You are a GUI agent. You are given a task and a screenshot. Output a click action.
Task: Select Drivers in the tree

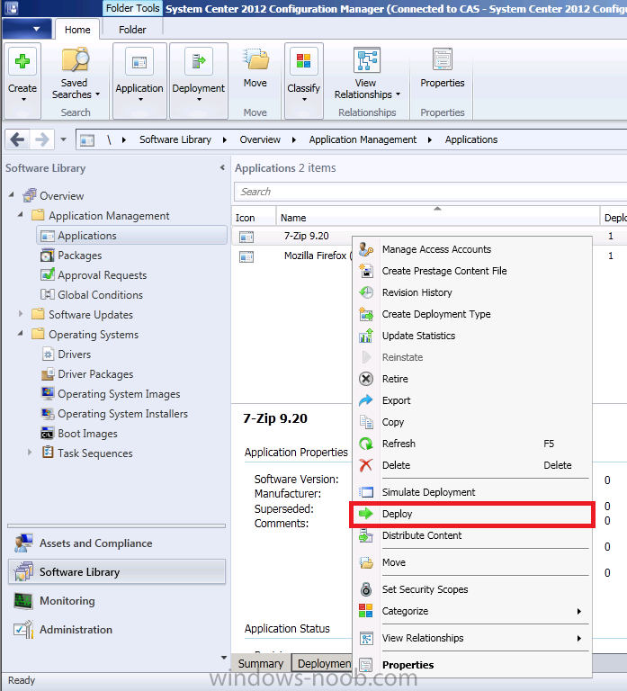point(75,354)
